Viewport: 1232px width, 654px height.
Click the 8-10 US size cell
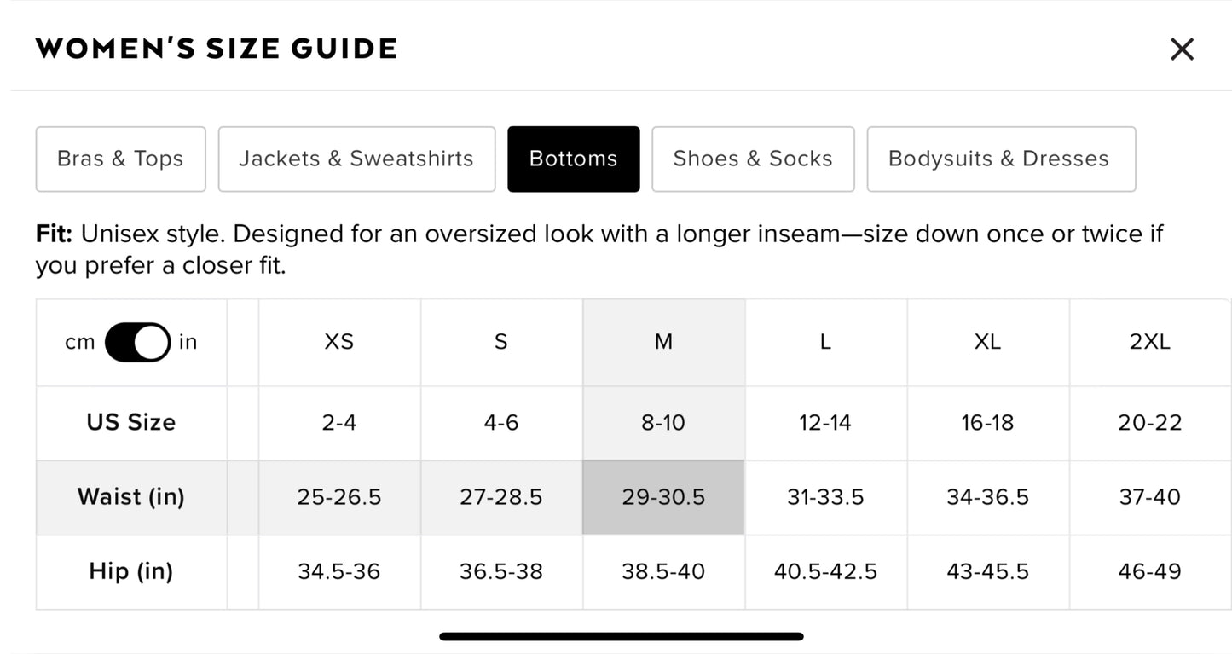pyautogui.click(x=663, y=422)
